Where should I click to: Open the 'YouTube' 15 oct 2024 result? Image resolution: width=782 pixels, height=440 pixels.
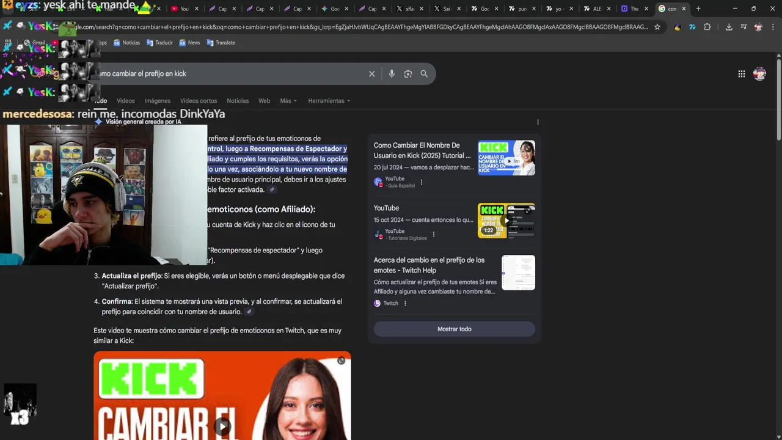pos(386,208)
